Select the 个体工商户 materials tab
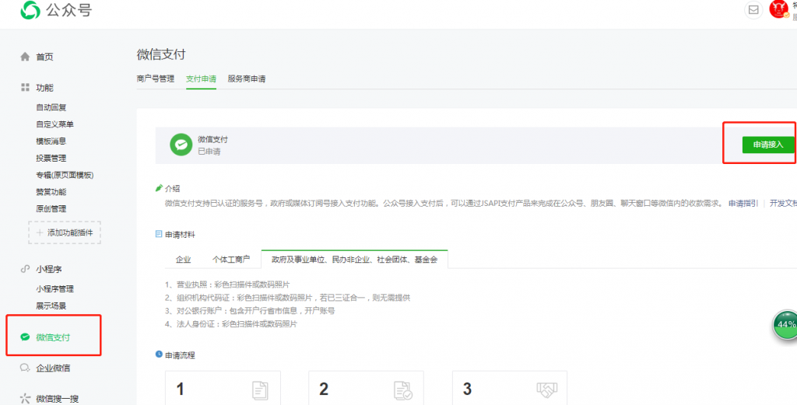Screen dimensions: 797x405 [230, 260]
